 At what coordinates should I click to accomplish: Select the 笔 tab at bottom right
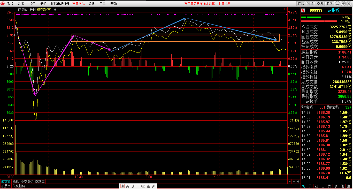pyautogui.click(x=304, y=186)
